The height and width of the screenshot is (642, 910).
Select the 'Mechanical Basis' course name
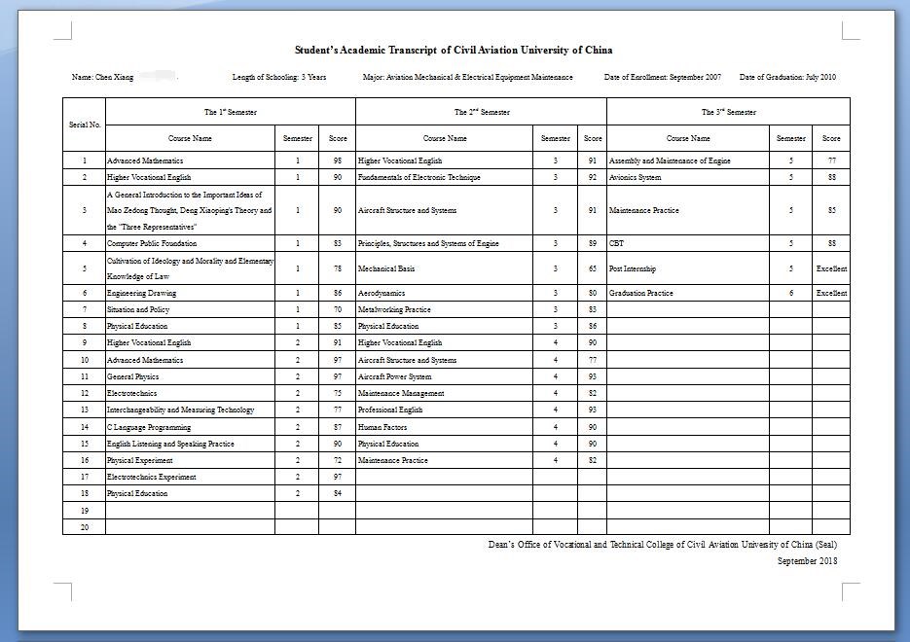click(386, 268)
